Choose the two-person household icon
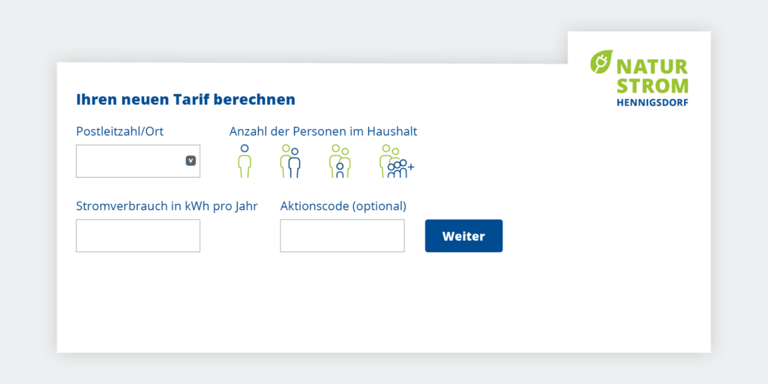This screenshot has height=384, width=768. pyautogui.click(x=290, y=161)
